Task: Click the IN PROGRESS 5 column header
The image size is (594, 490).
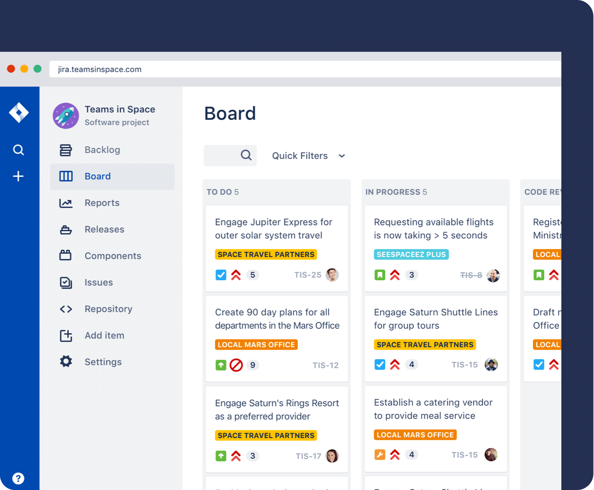Action: click(396, 192)
